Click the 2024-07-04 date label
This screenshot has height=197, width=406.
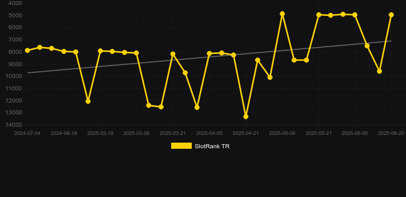(x=27, y=133)
